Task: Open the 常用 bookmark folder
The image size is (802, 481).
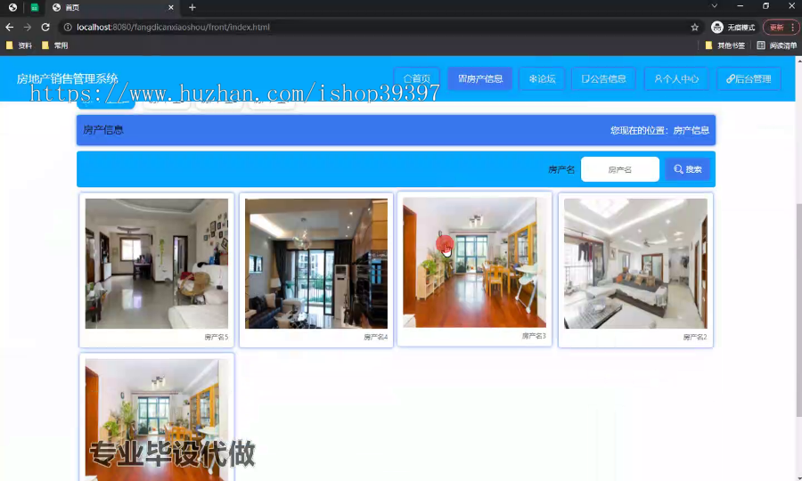Action: pos(54,45)
